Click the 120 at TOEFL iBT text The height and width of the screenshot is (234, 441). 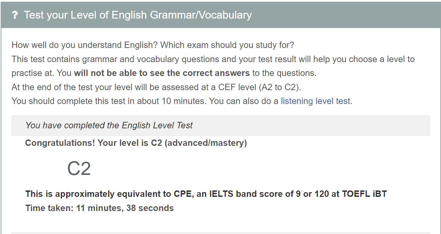(351, 194)
